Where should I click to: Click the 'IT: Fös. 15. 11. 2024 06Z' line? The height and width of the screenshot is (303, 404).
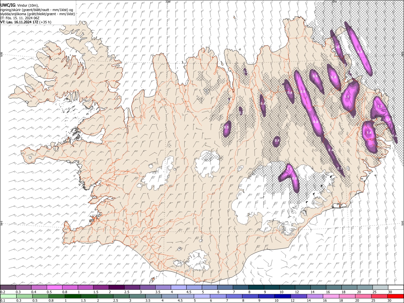coord(20,18)
